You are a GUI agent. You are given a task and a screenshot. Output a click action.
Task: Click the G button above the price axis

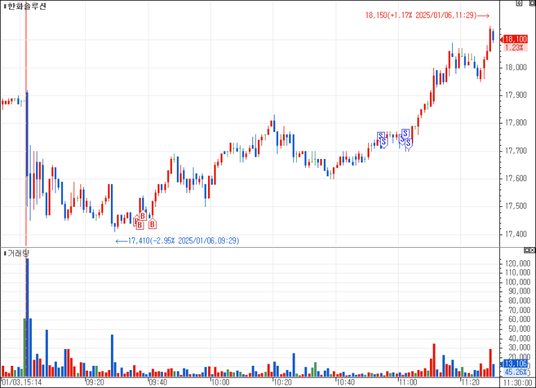519,3
